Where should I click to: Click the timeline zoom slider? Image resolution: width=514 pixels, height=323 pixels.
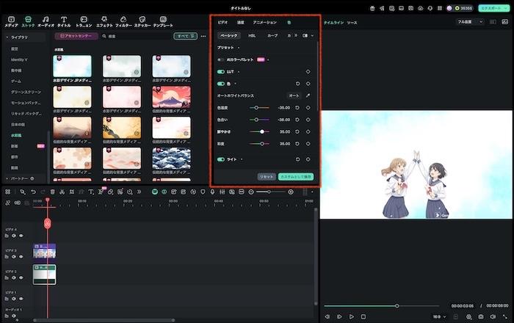pyautogui.click(x=271, y=192)
